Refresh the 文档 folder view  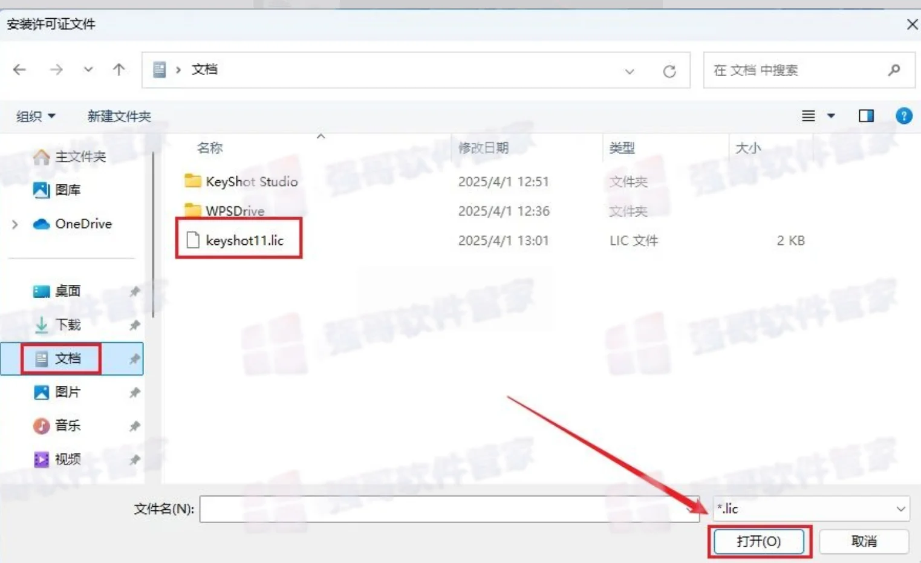(669, 71)
